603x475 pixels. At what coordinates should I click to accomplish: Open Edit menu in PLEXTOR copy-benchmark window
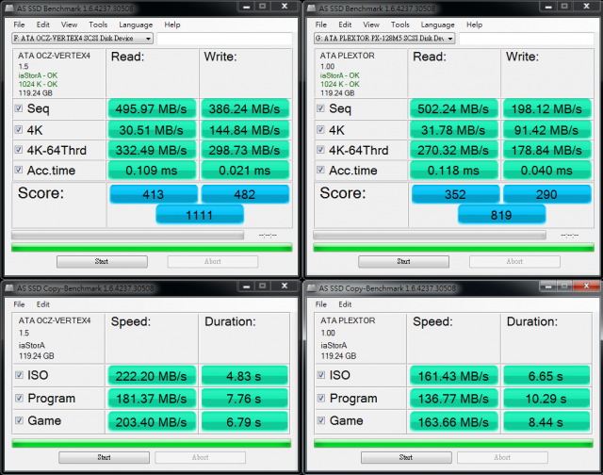coord(345,304)
